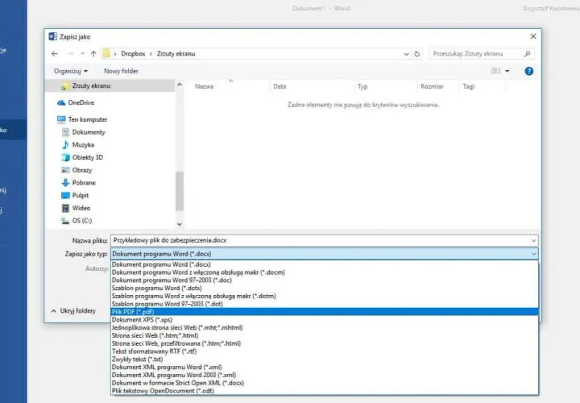Open the Muzyka folder
The height and width of the screenshot is (403, 580).
click(x=78, y=145)
